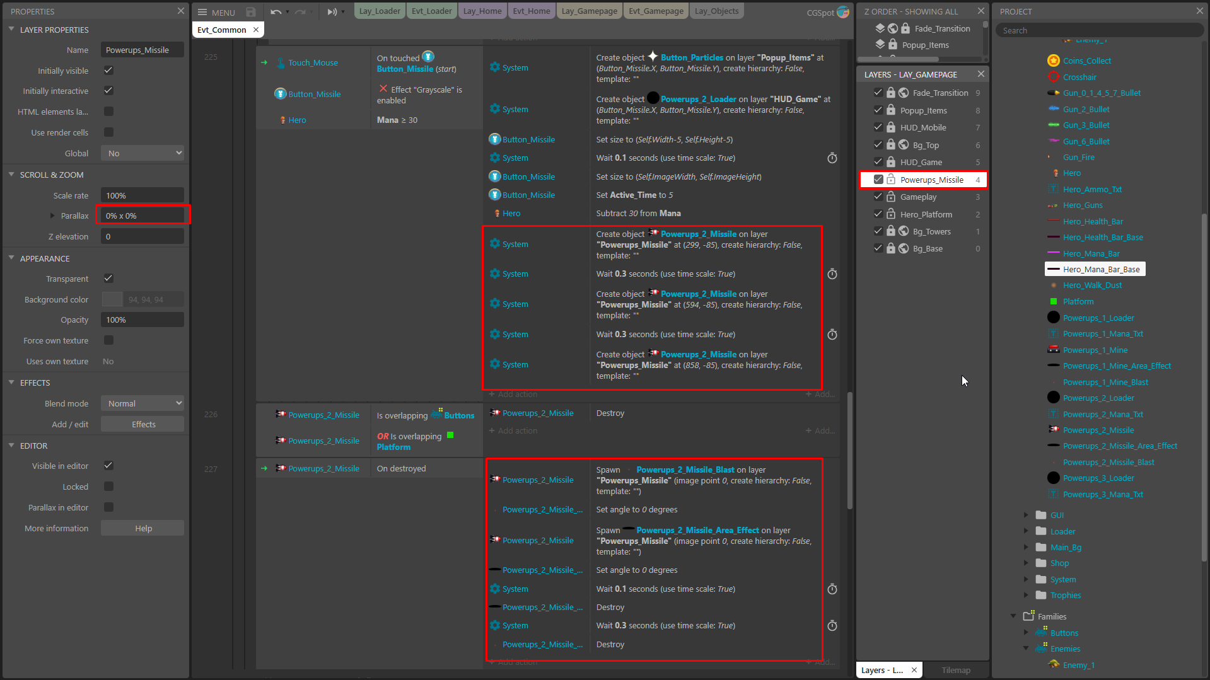Viewport: 1210px width, 680px height.
Task: Open the Blend mode dropdown
Action: click(x=143, y=403)
